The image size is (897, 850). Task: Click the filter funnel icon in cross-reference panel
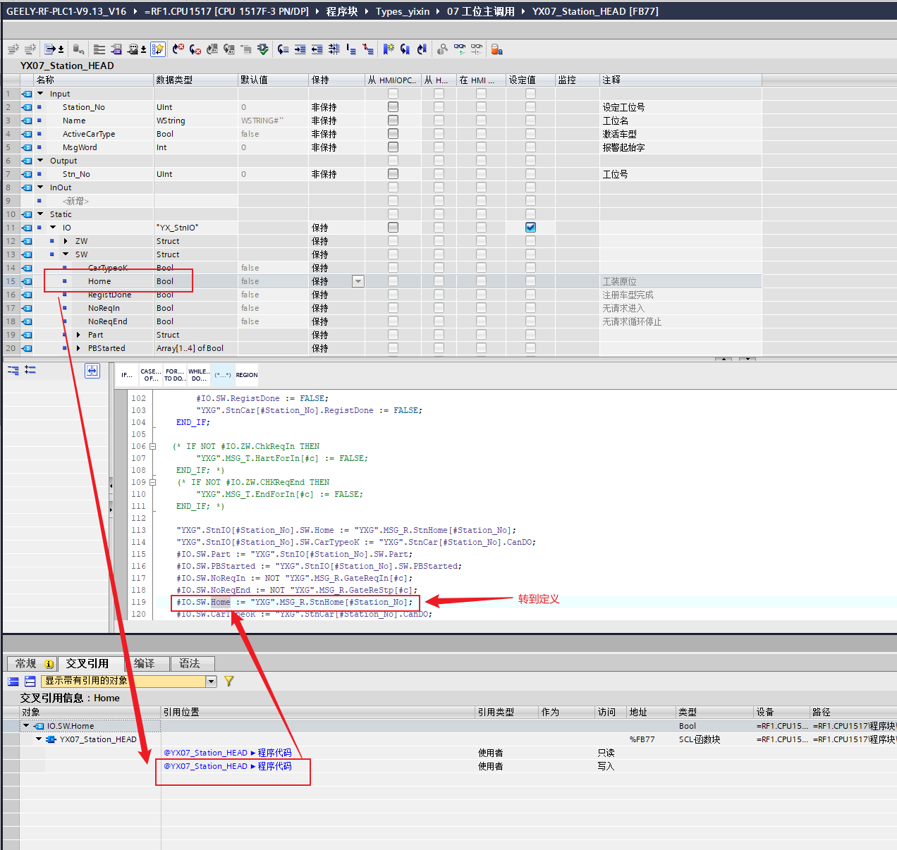coord(228,682)
